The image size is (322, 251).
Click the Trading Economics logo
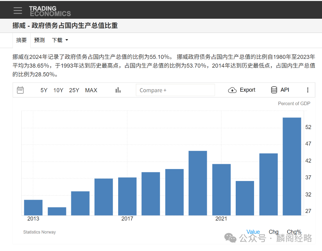50,11
